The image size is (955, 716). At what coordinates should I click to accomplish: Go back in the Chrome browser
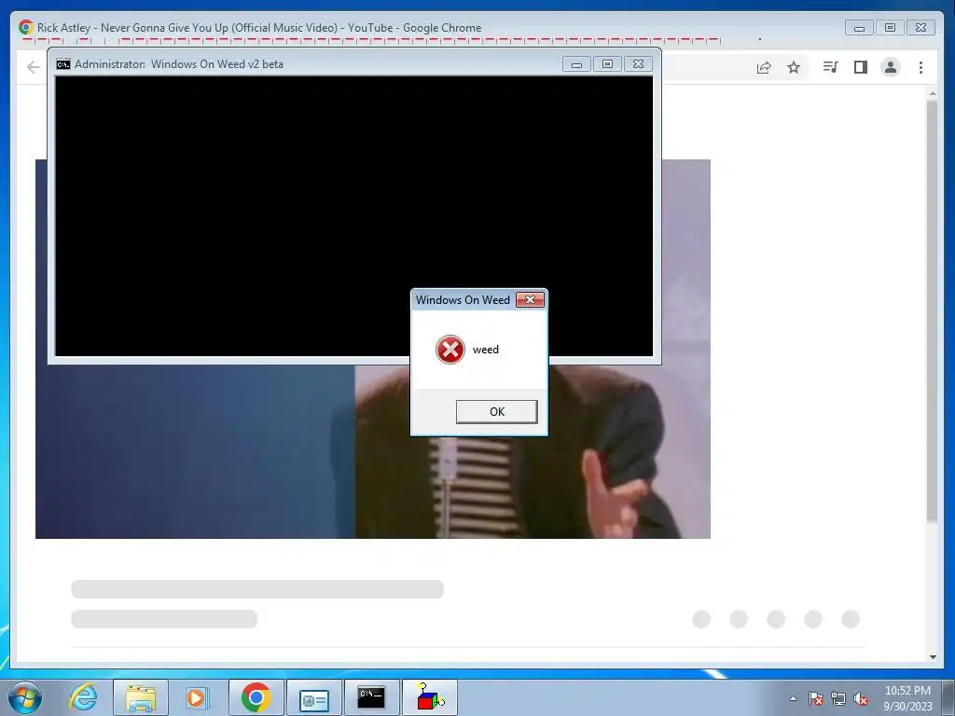coord(34,67)
